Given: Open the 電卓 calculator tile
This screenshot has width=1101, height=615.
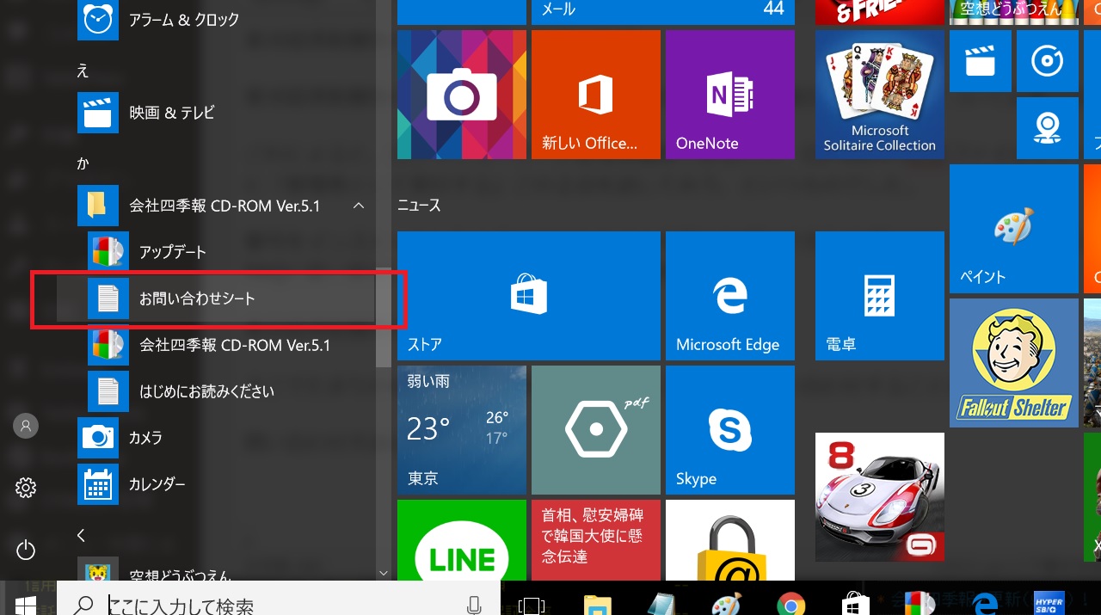Looking at the screenshot, I should pos(880,296).
